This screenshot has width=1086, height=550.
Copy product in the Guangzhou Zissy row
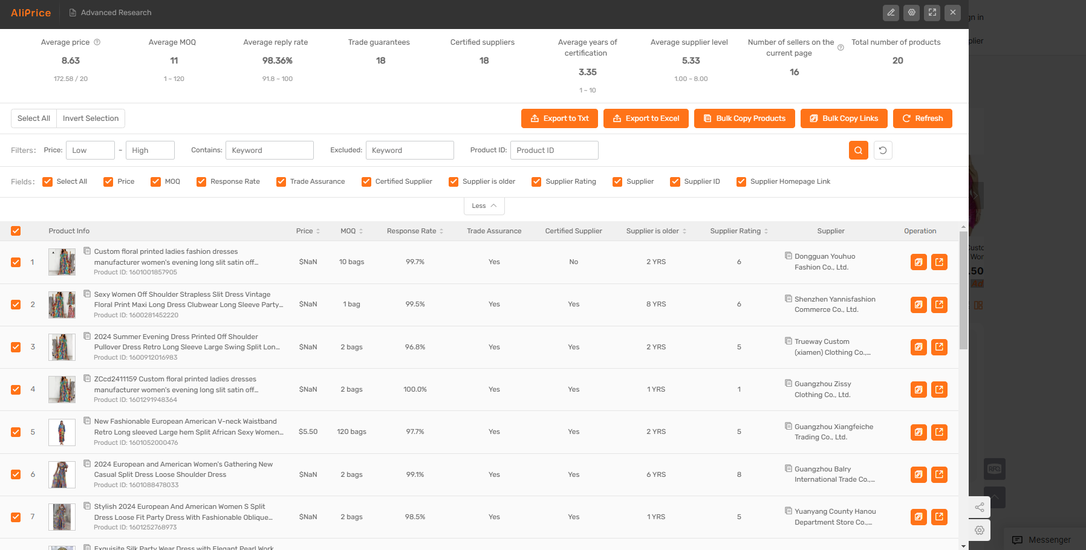(919, 389)
